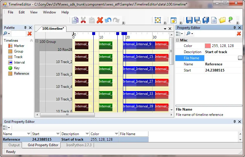The image size is (245, 157).
Task: Click the Cut scissors icon
Action: tap(83, 20)
